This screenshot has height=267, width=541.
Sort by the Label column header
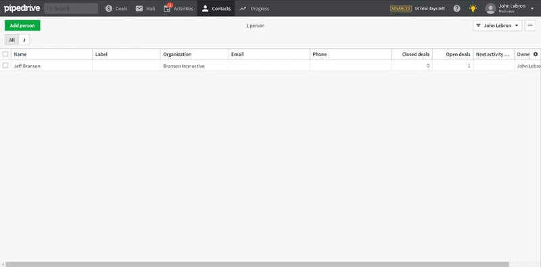pyautogui.click(x=126, y=54)
